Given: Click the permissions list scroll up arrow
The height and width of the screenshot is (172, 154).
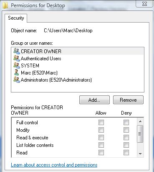Looking at the screenshot, I should click(x=140, y=121).
